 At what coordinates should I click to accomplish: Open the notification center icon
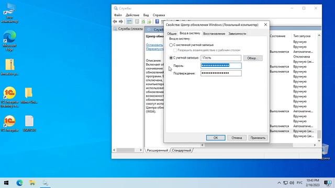point(328,183)
